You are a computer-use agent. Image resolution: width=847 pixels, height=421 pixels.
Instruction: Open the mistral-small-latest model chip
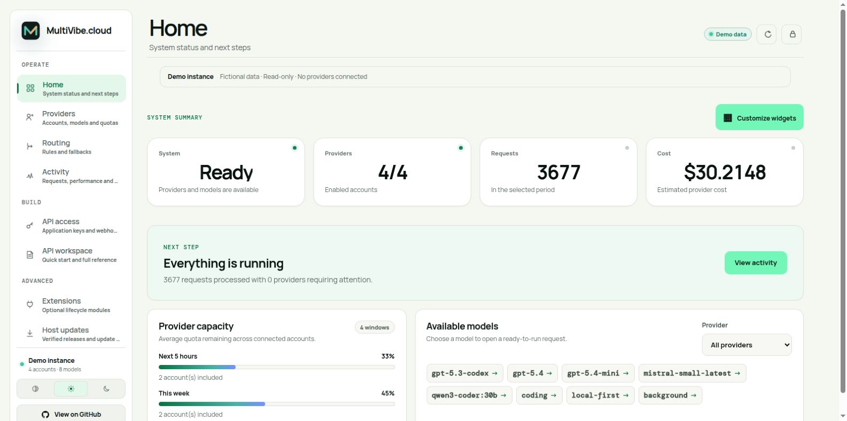pyautogui.click(x=692, y=374)
